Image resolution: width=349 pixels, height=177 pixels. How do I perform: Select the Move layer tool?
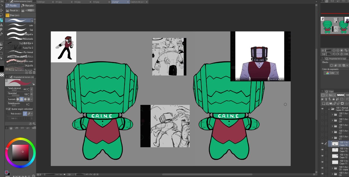tap(1, 10)
